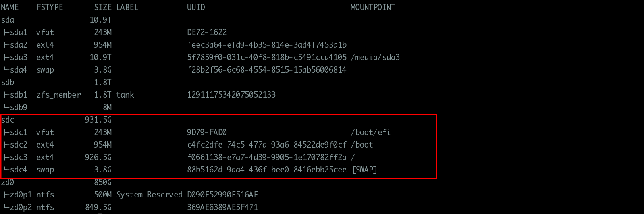Click the NAME column header
Screen dimensions: 644x214
[x=10, y=7]
